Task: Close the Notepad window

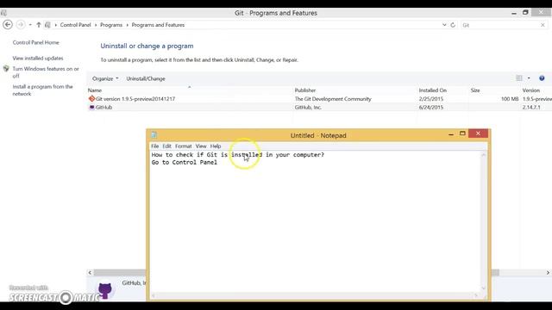Action: 478,133
